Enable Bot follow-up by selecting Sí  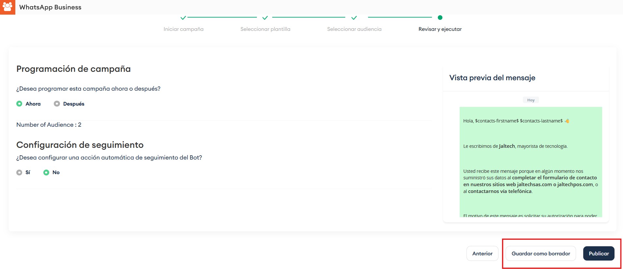click(x=20, y=173)
